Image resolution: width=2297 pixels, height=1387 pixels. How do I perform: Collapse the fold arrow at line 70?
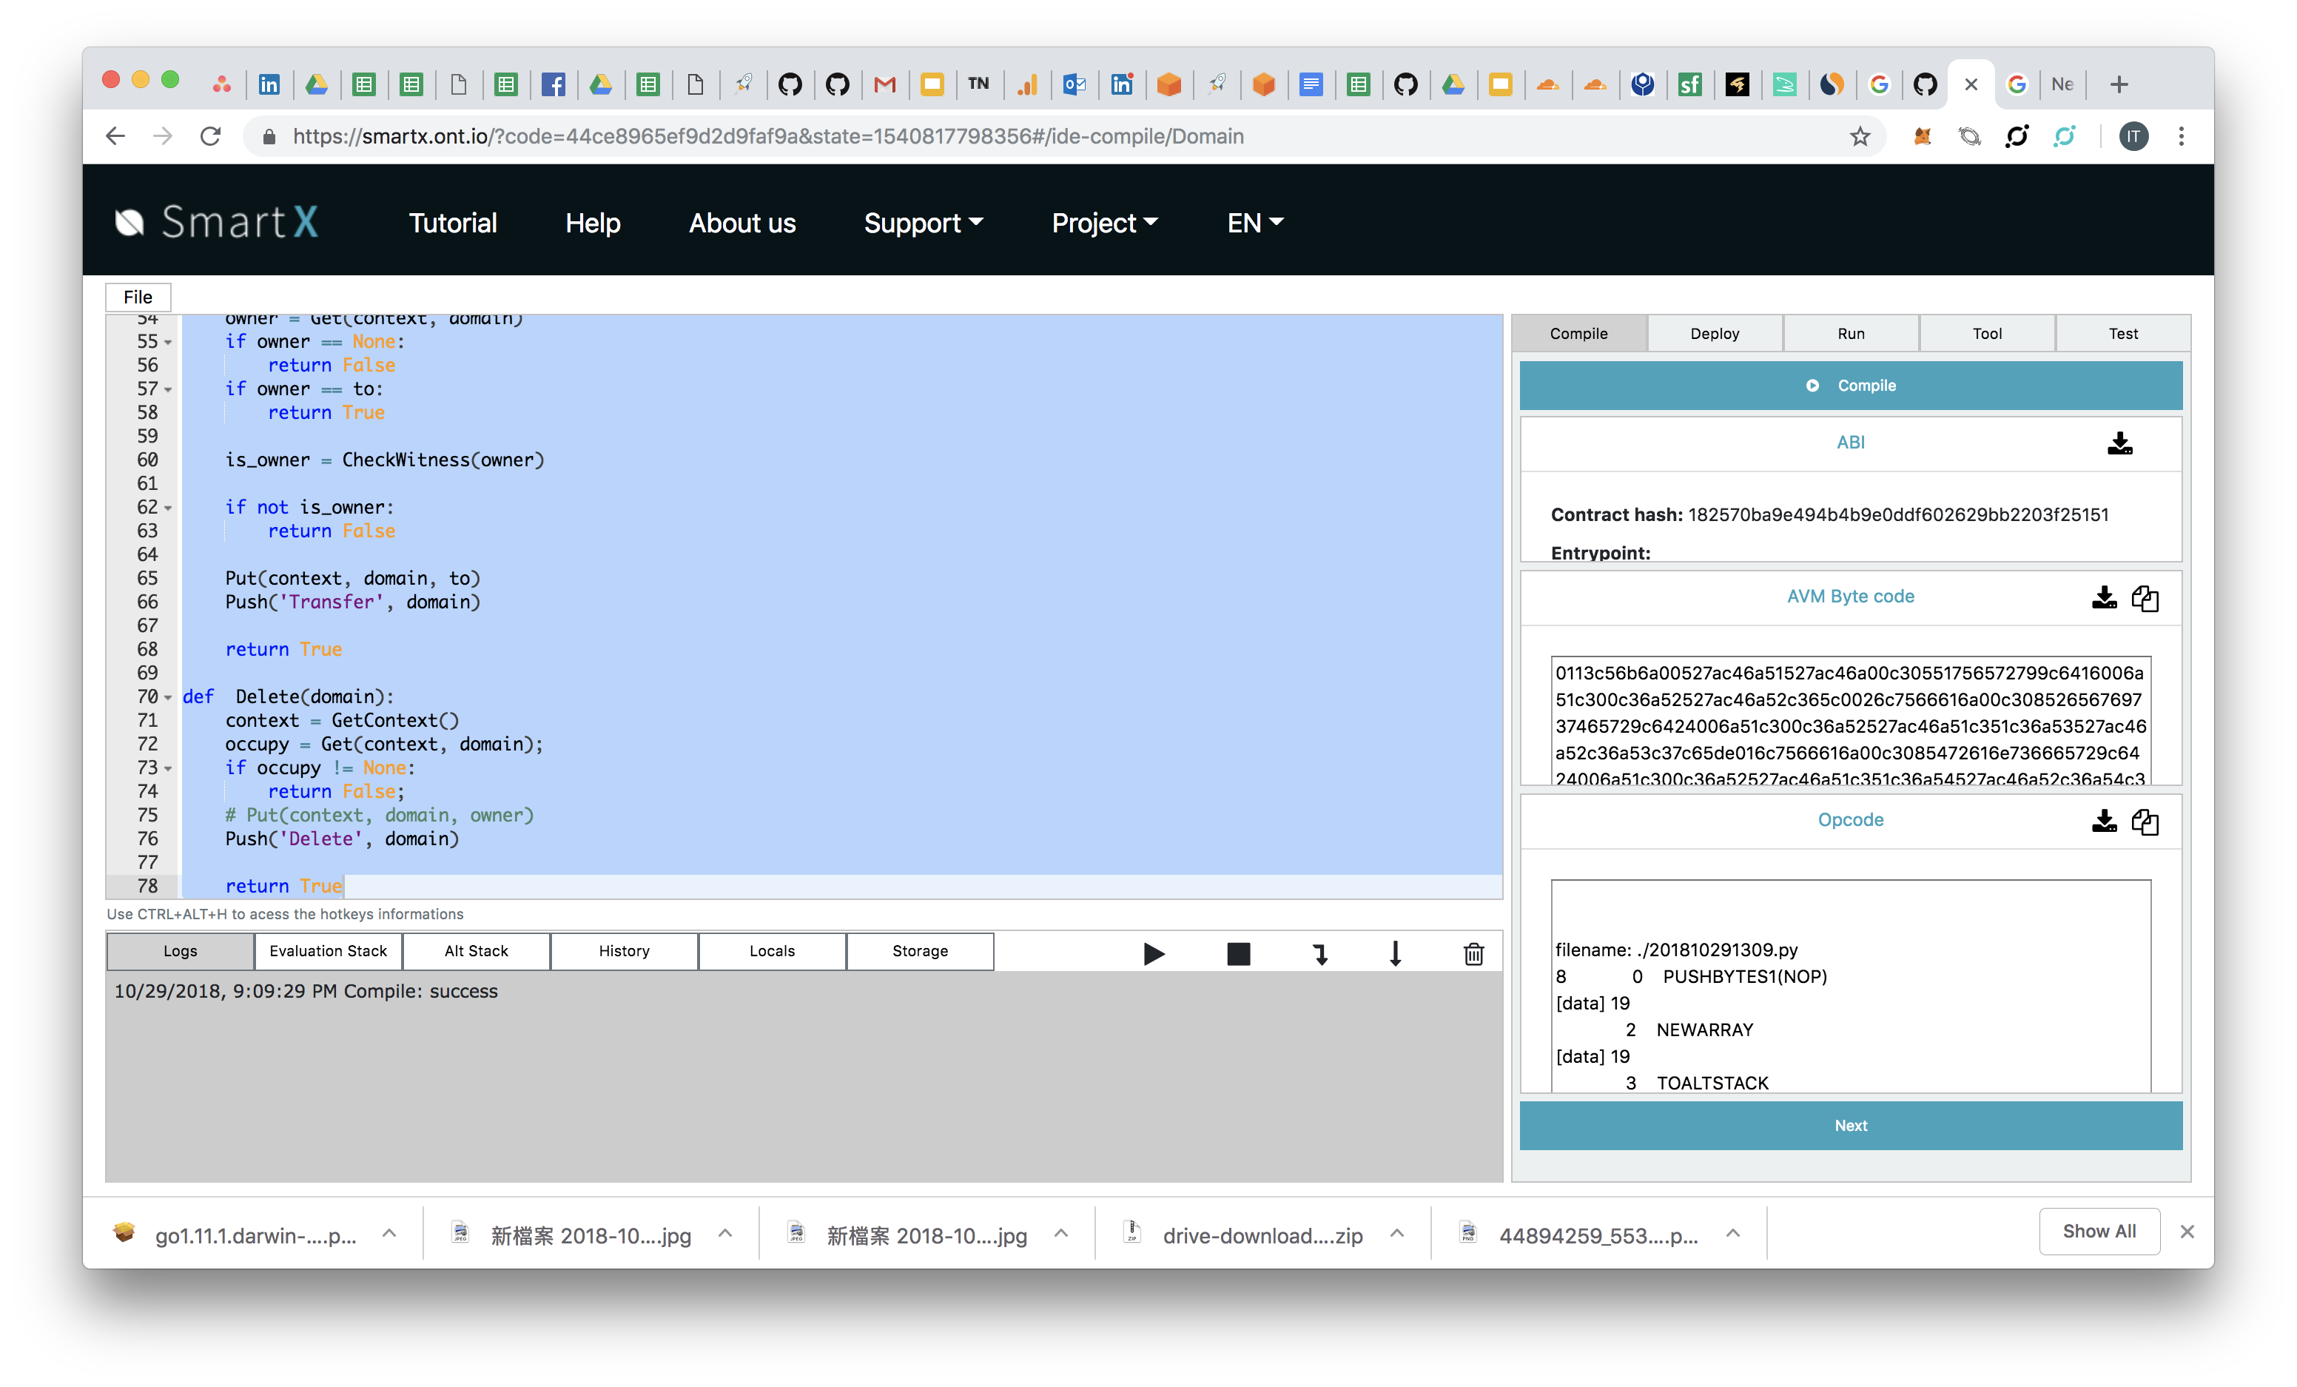(168, 697)
